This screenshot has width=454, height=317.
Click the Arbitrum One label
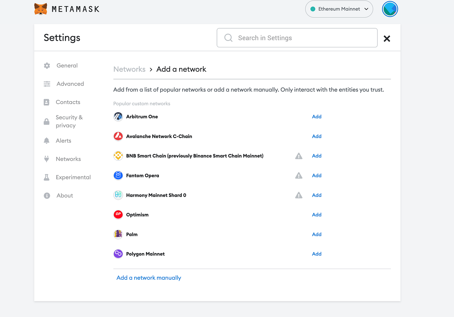pyautogui.click(x=142, y=117)
